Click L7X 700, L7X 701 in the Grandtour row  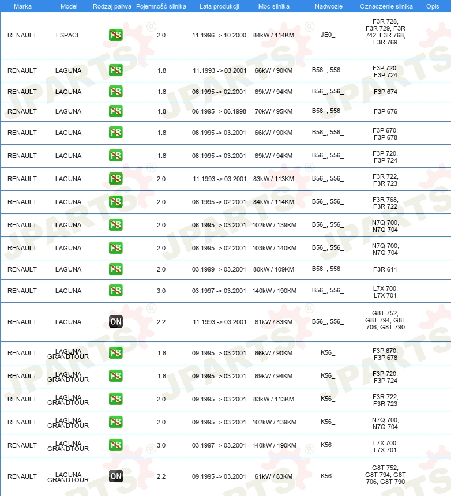pyautogui.click(x=385, y=446)
